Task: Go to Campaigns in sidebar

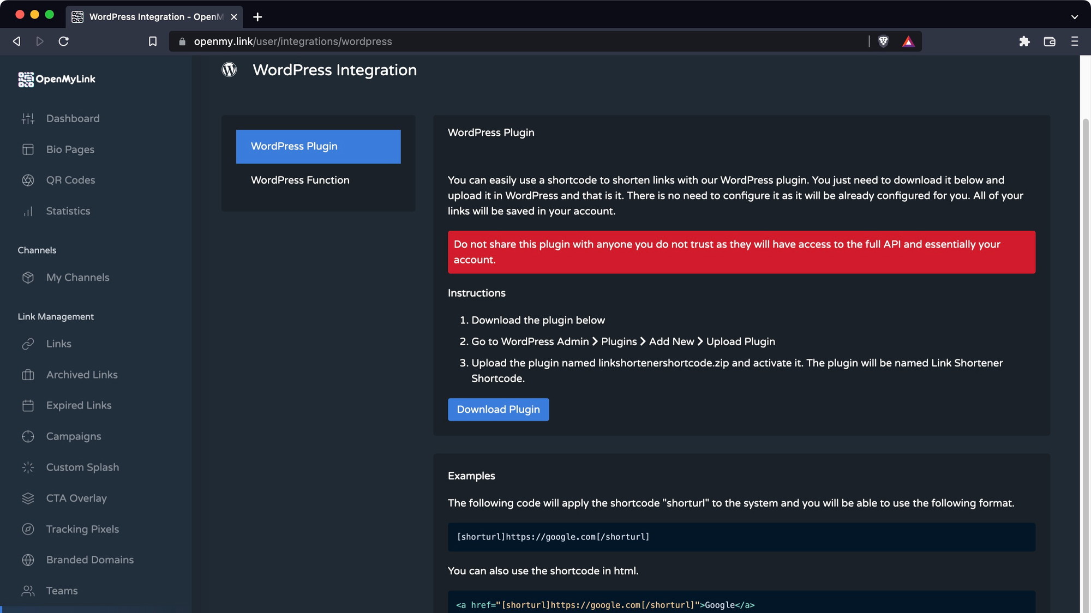Action: point(74,436)
